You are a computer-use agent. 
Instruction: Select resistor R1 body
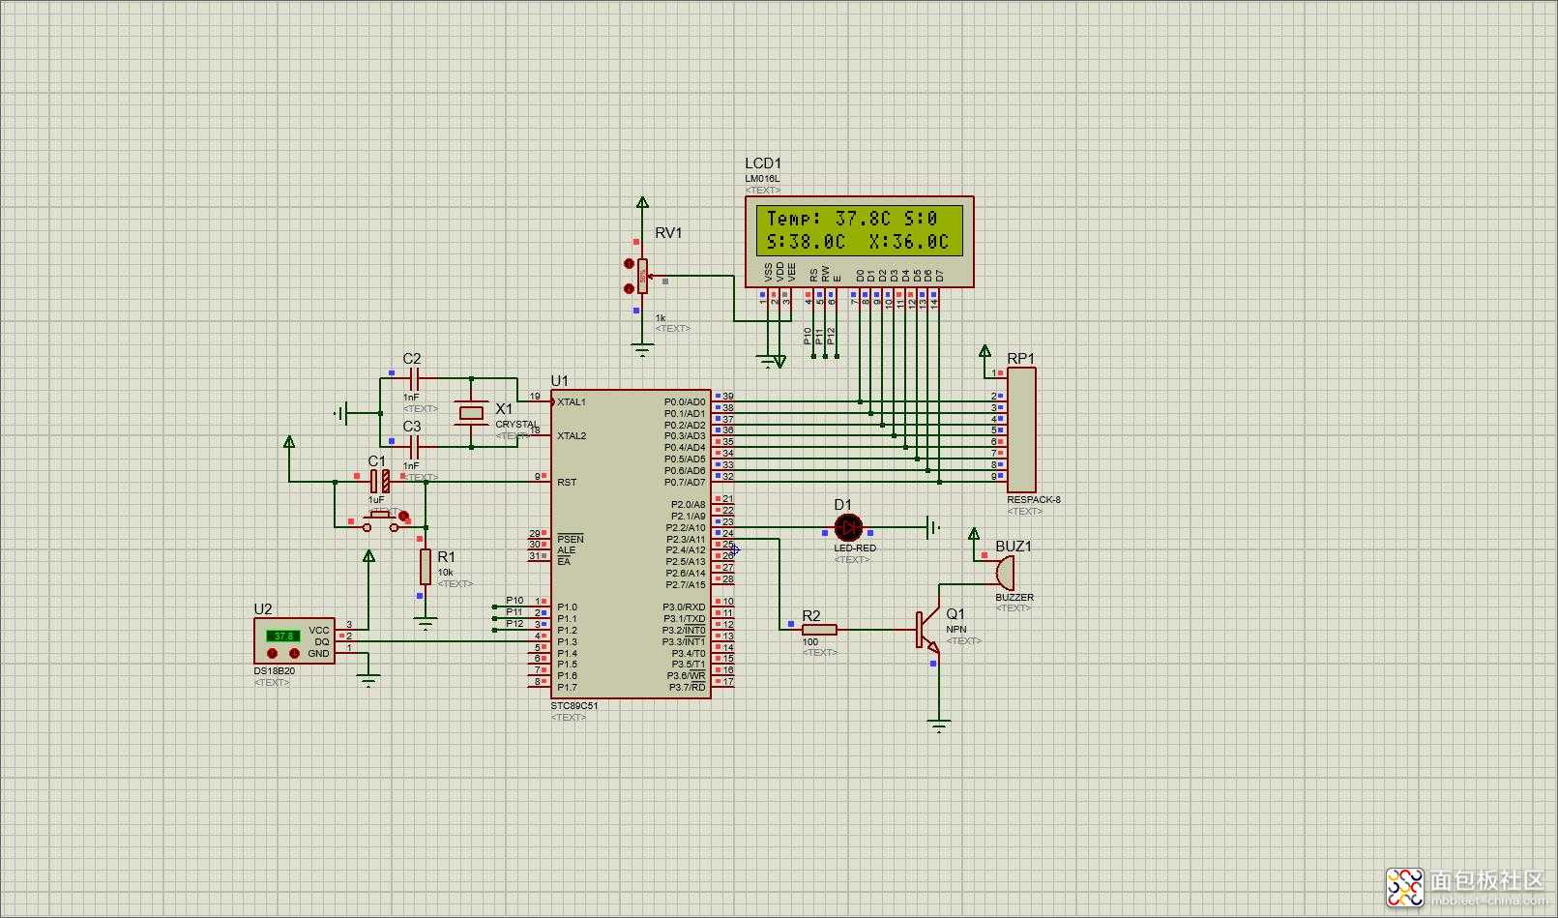pyautogui.click(x=426, y=566)
